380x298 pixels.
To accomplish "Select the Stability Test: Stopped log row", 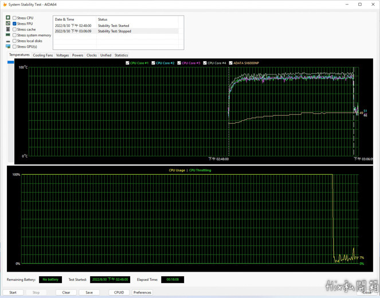I will click(116, 31).
